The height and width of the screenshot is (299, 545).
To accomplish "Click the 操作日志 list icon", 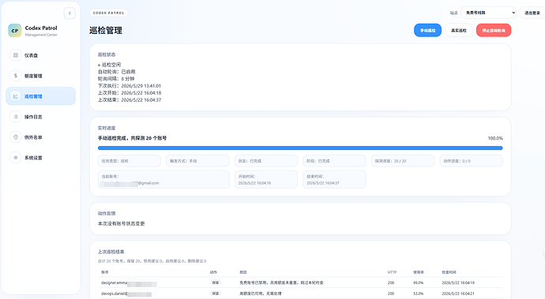I will [x=16, y=117].
